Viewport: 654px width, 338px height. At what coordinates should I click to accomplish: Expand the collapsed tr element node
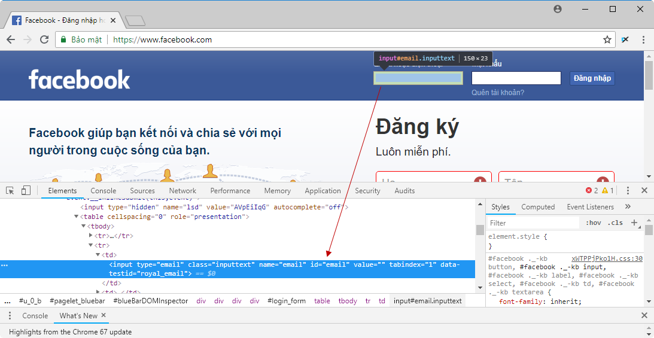[x=91, y=236]
